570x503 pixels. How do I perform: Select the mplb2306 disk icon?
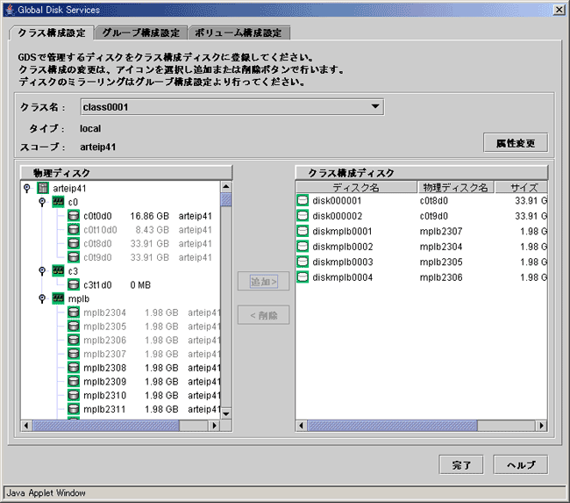[74, 341]
